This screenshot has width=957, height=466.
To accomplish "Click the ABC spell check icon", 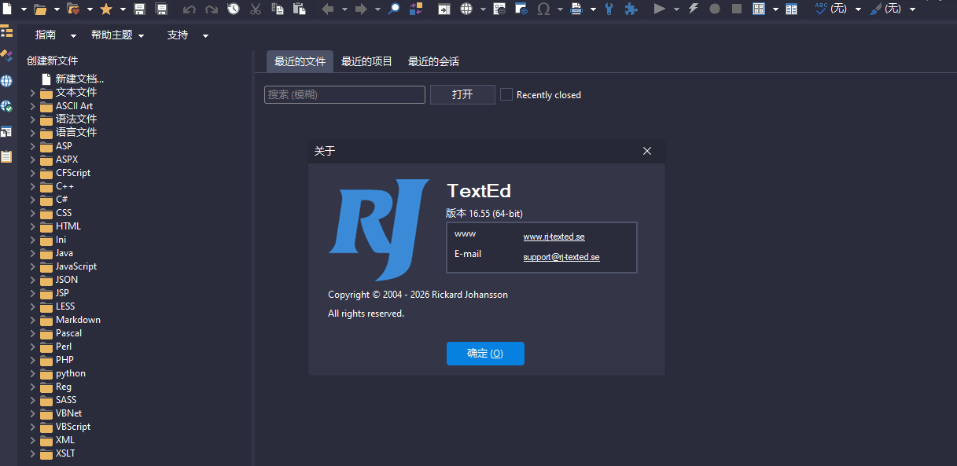I will tap(821, 9).
